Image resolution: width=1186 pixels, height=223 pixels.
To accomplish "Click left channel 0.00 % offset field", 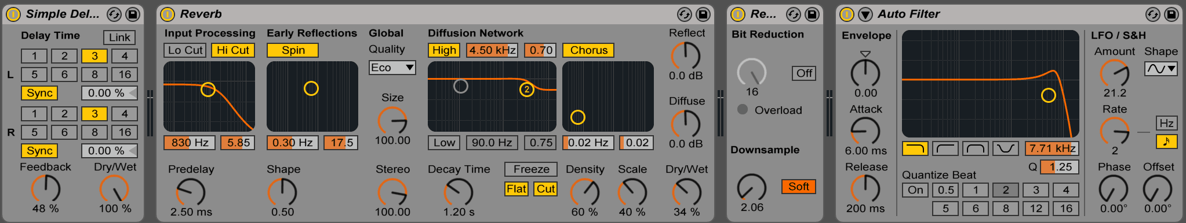I will pos(109,93).
